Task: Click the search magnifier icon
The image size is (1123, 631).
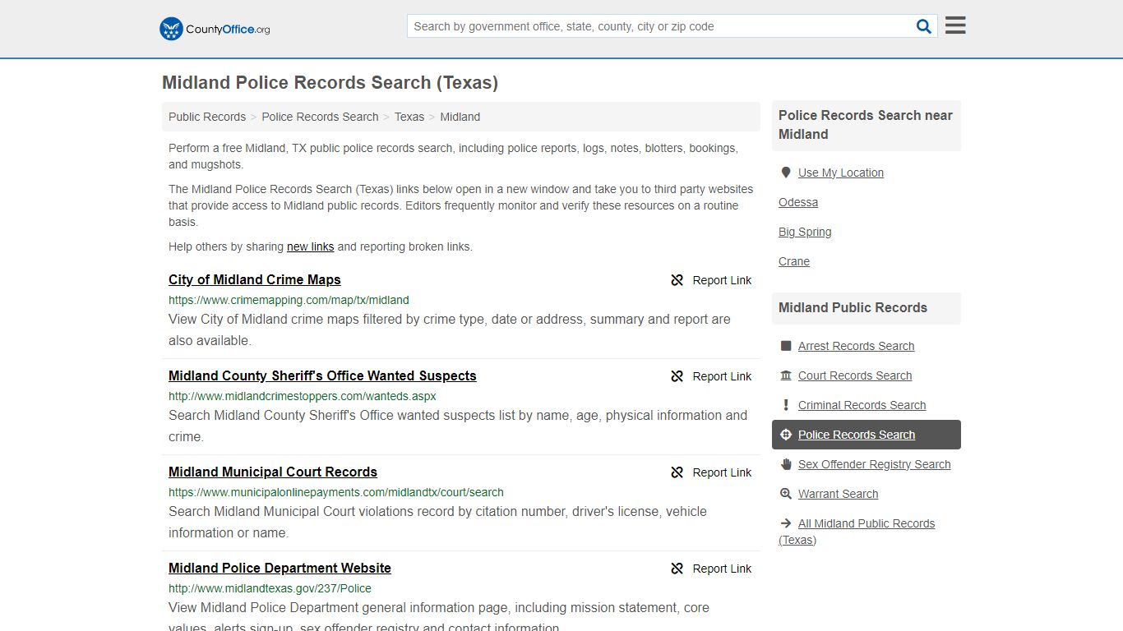Action: click(924, 26)
